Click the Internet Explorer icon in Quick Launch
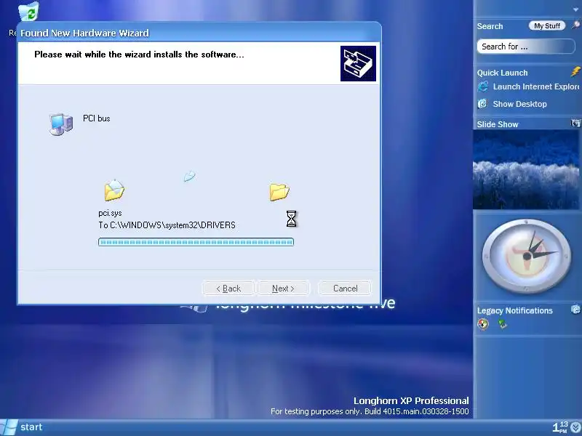Image resolution: width=582 pixels, height=436 pixels. point(483,86)
